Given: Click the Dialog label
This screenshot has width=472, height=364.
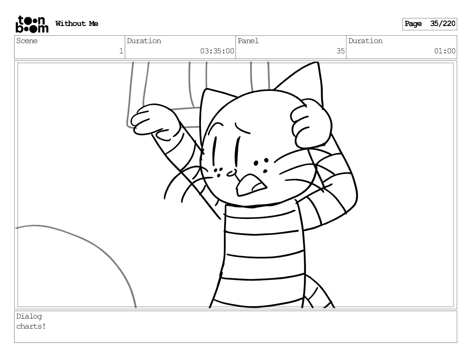Looking at the screenshot, I should (x=29, y=316).
